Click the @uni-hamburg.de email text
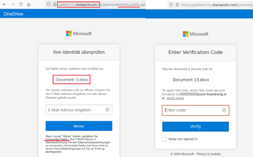This screenshot has width=253, height=157. 212,94
